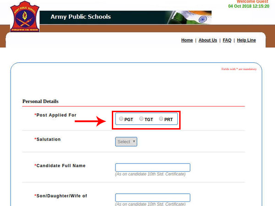
Task: Click the Salutation field label
Action: [48, 139]
